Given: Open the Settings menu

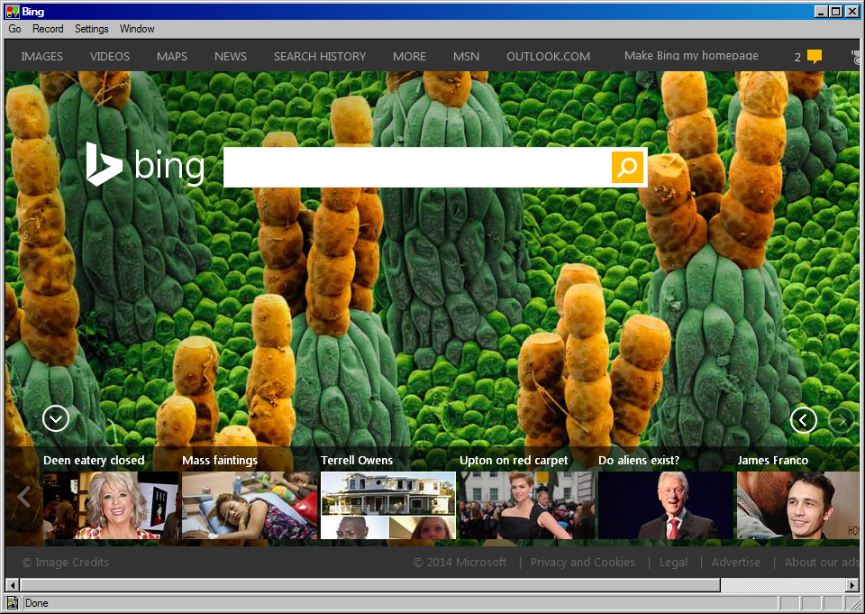Looking at the screenshot, I should [91, 29].
